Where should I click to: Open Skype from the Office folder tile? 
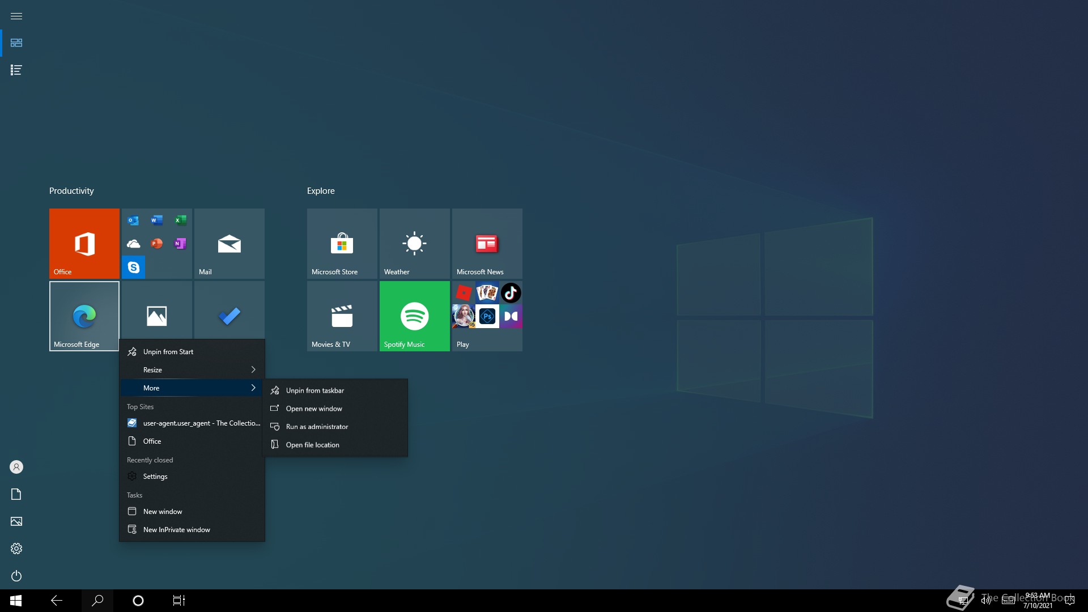pyautogui.click(x=134, y=267)
